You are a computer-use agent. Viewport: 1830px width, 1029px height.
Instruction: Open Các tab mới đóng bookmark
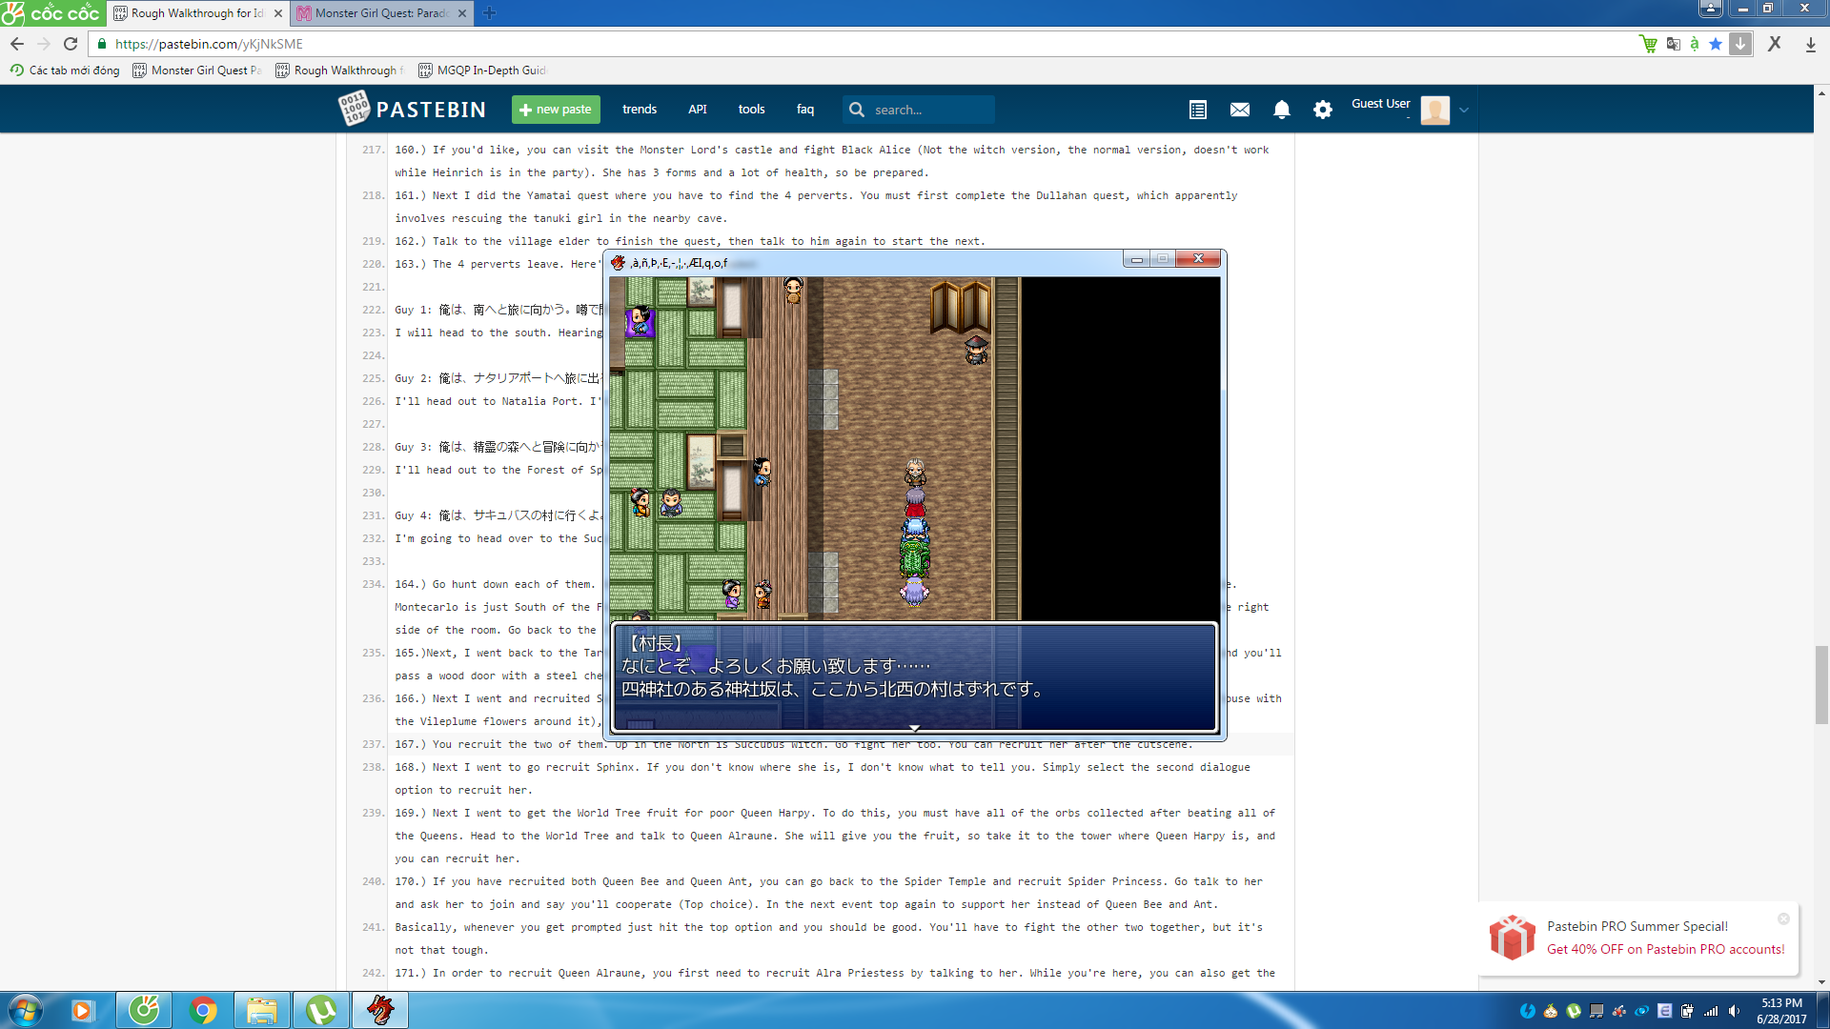65,71
